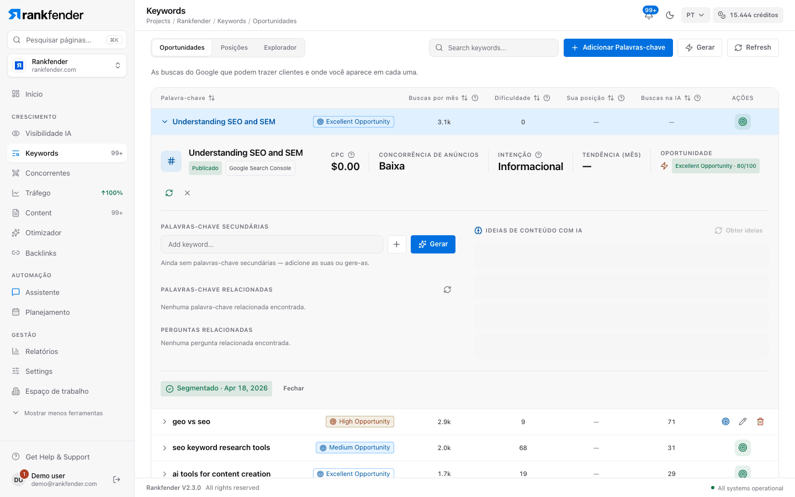Expand seo keyword research tools row
The image size is (795, 497).
(x=165, y=448)
